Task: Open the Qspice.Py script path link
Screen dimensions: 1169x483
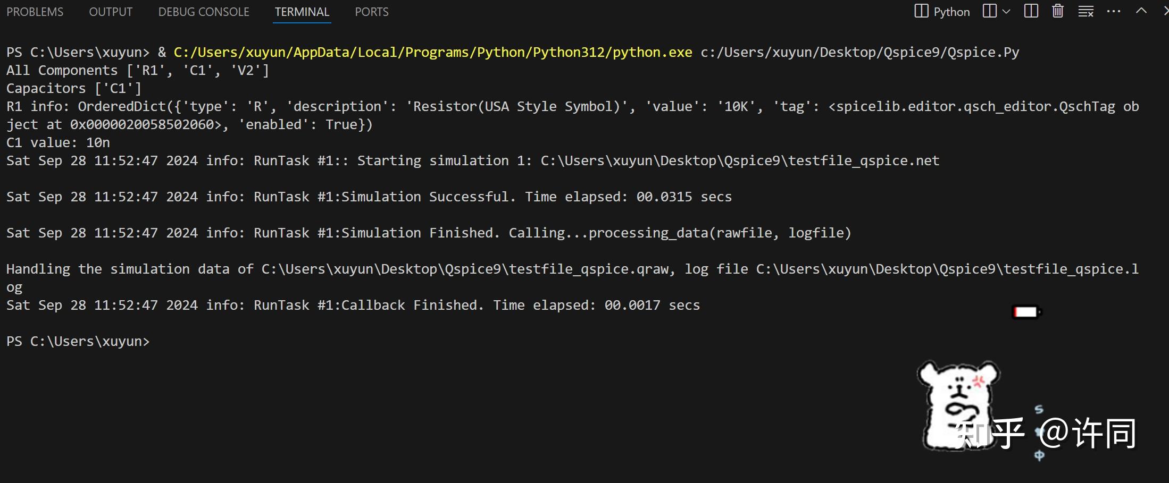Action: 859,52
